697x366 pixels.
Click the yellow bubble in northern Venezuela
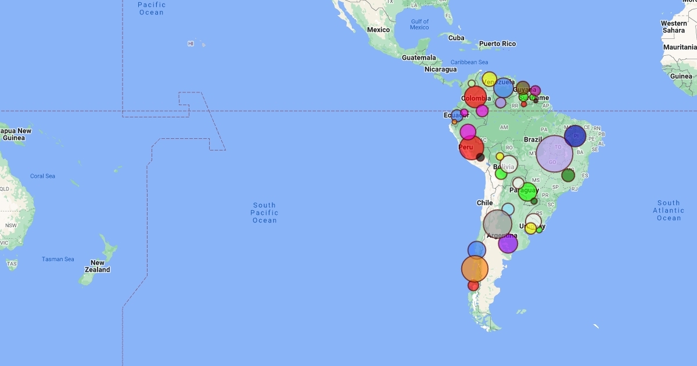490,79
